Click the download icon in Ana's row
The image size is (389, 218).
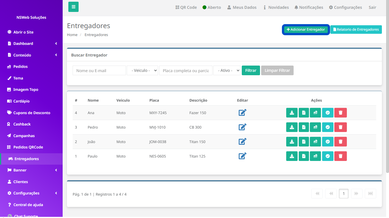pyautogui.click(x=292, y=113)
